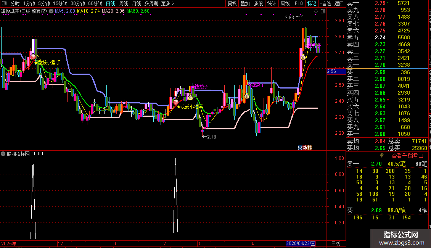The height and width of the screenshot is (248, 431).
Task: Toggle the chart side panel icon
Action: [323, 11]
